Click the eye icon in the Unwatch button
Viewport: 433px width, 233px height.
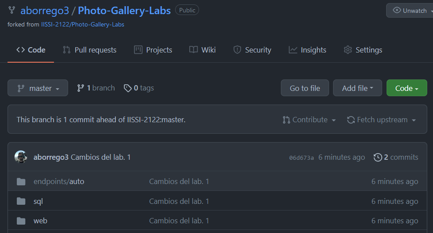(397, 10)
